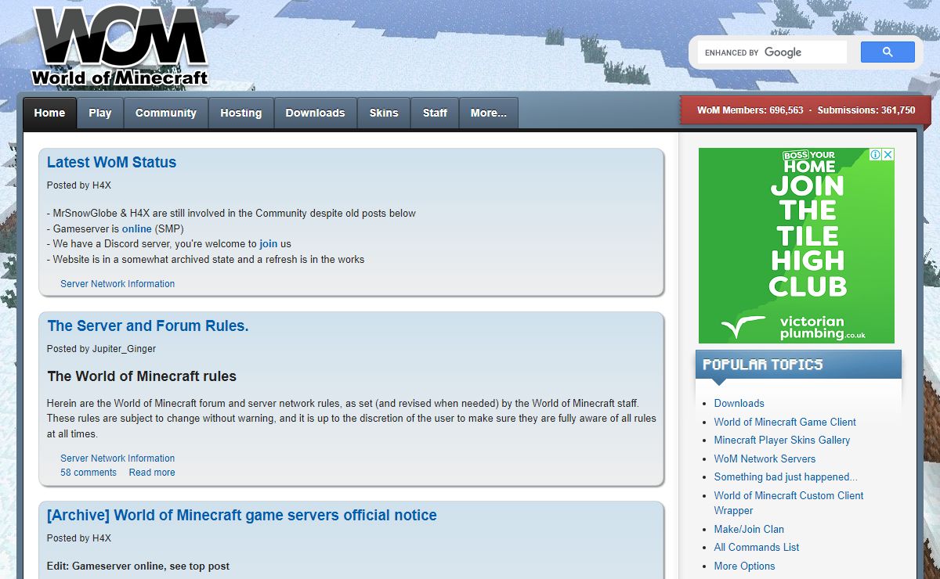This screenshot has width=940, height=579.
Task: Open The Server and Forum Rules title
Action: tap(147, 325)
